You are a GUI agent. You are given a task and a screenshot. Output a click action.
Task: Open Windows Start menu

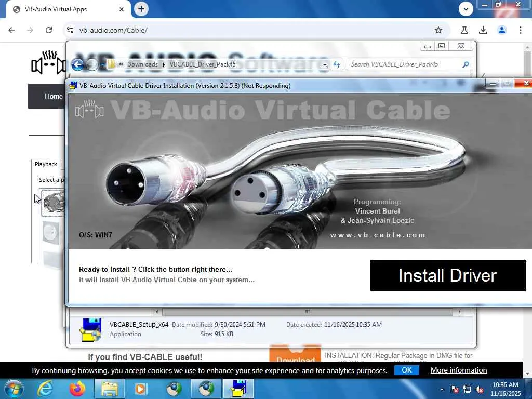click(x=14, y=389)
